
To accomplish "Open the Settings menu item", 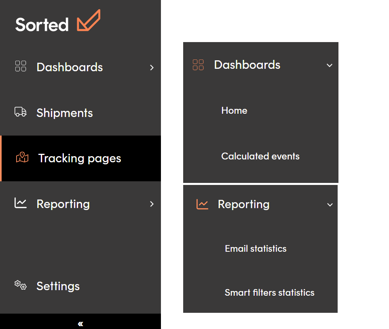I will pyautogui.click(x=80, y=286).
